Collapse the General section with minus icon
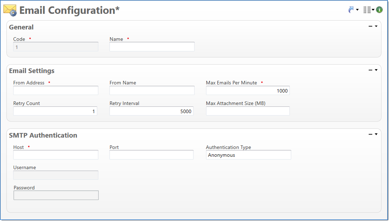Image resolution: width=390 pixels, height=222 pixels. 370,26
